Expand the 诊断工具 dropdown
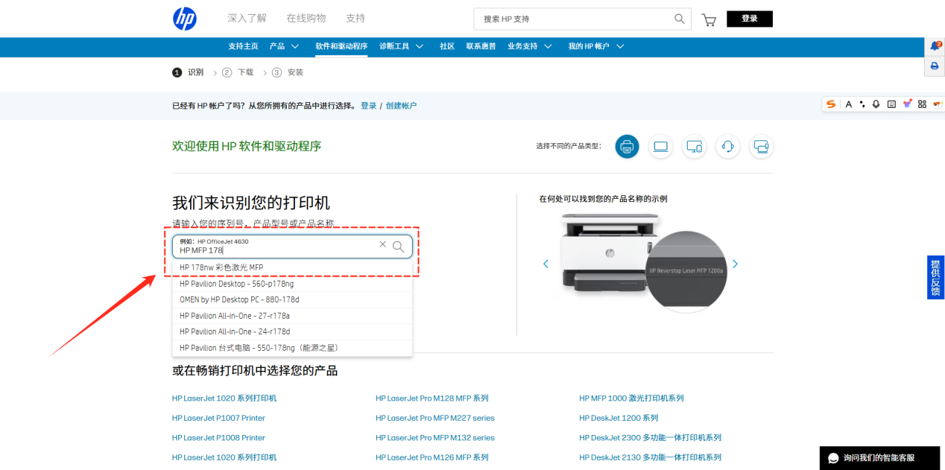Image resolution: width=945 pixels, height=470 pixels. click(401, 45)
